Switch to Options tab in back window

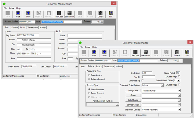(15, 28)
